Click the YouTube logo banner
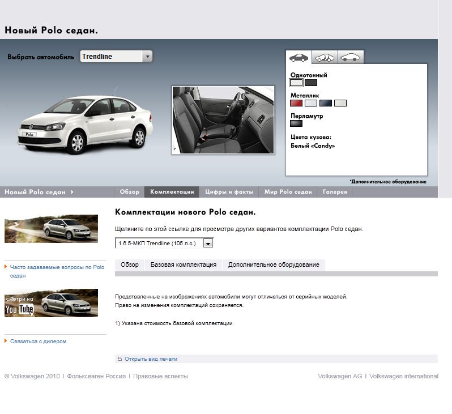The height and width of the screenshot is (414, 452). point(51,303)
